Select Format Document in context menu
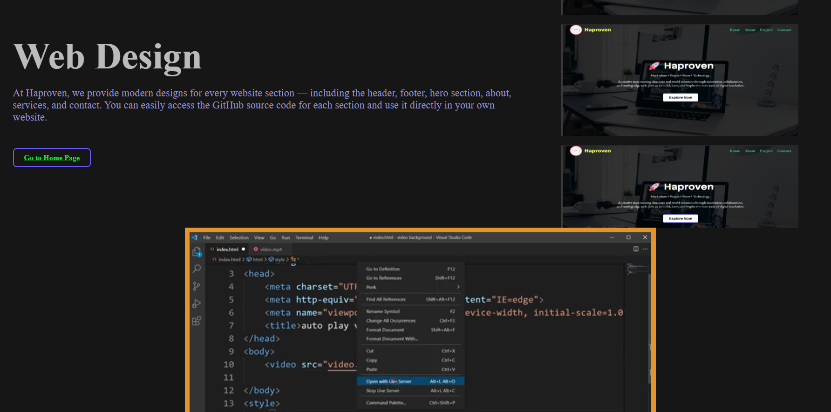 (x=411, y=330)
